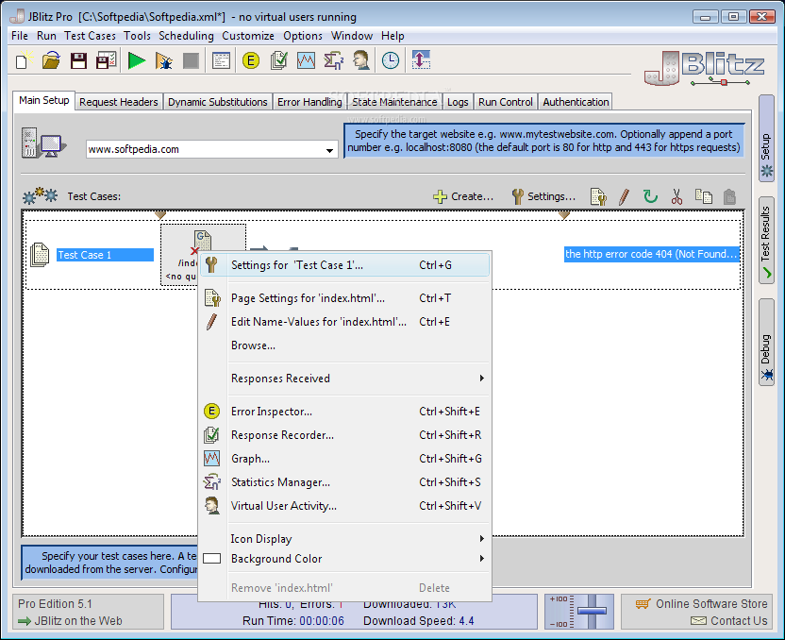
Task: Click the New file toolbar icon
Action: tap(23, 60)
